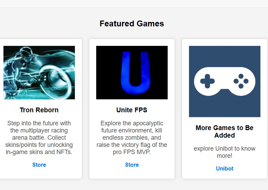Click the More Games to Be Added title

click(225, 131)
